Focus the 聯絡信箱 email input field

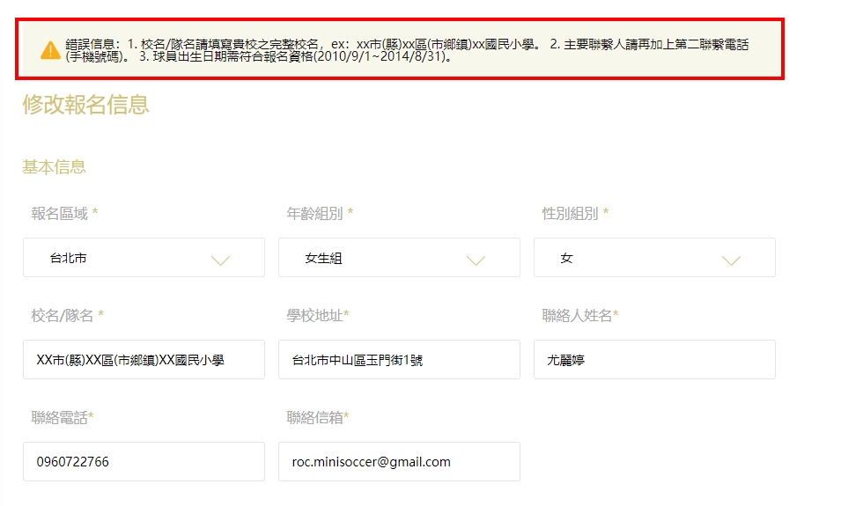(399, 462)
